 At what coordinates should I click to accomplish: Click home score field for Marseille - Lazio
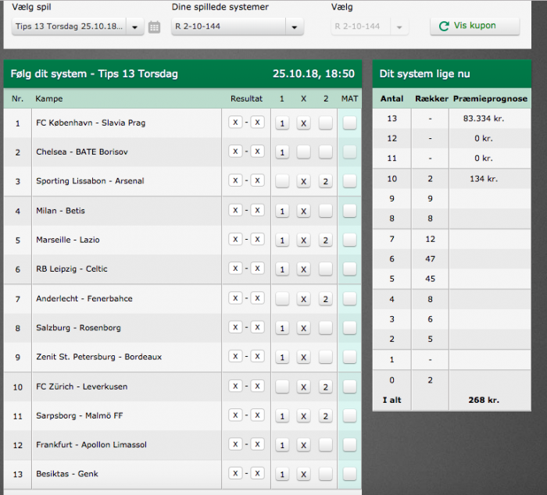pyautogui.click(x=235, y=239)
